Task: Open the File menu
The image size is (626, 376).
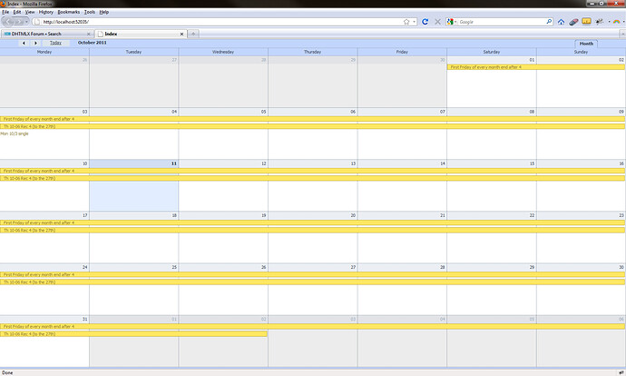Action: pyautogui.click(x=5, y=12)
